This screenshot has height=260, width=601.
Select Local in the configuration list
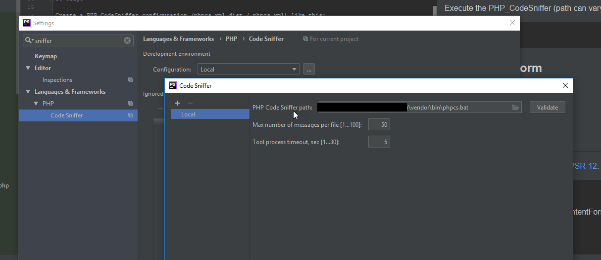[x=210, y=114]
